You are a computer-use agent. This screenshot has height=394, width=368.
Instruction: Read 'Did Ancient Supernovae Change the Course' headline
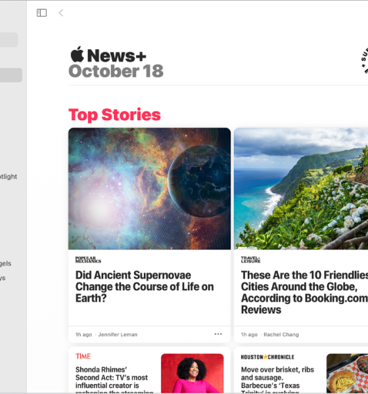(145, 287)
